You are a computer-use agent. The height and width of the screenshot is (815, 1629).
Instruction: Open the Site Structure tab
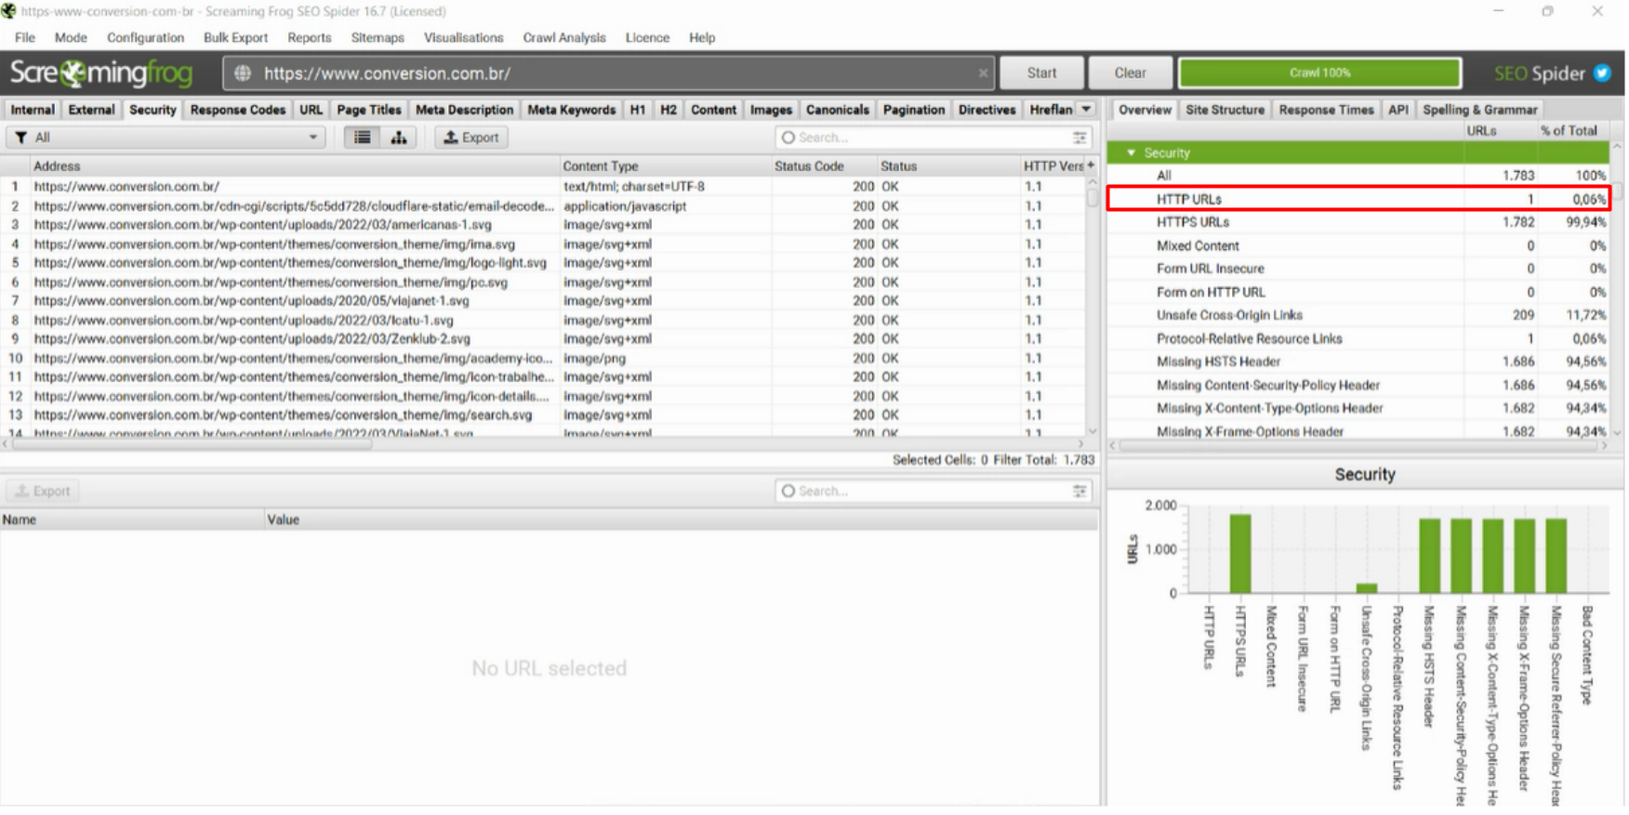(1224, 110)
